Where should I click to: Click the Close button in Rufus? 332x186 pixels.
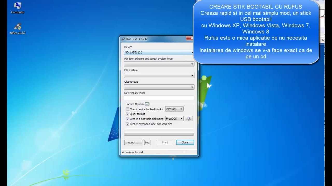click(185, 142)
